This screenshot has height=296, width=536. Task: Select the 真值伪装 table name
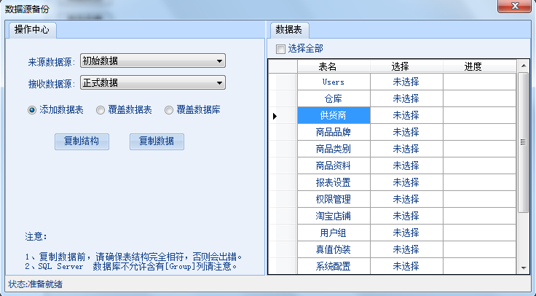coord(334,249)
